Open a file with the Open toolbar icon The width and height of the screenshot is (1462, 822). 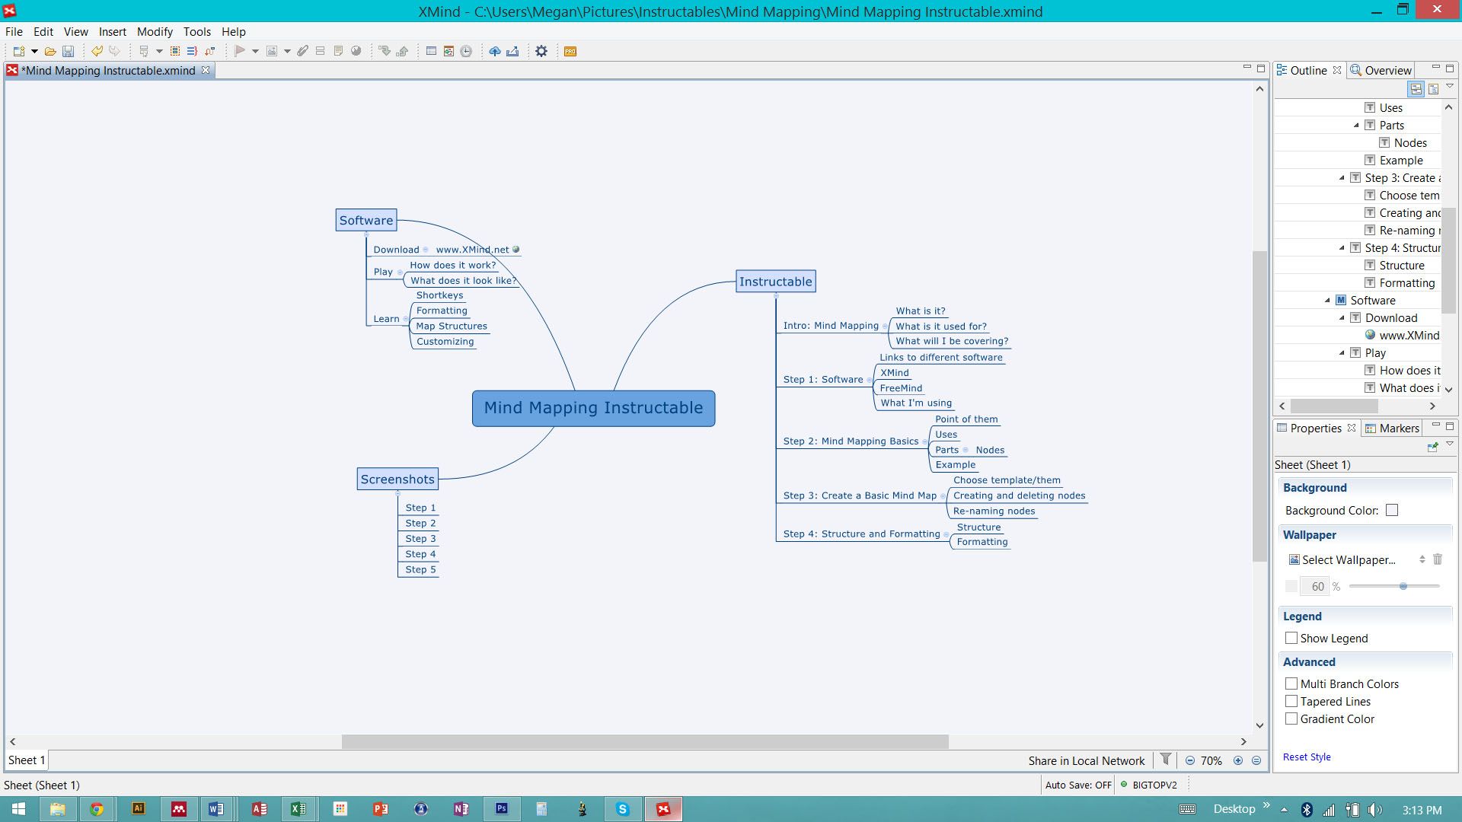pyautogui.click(x=49, y=51)
